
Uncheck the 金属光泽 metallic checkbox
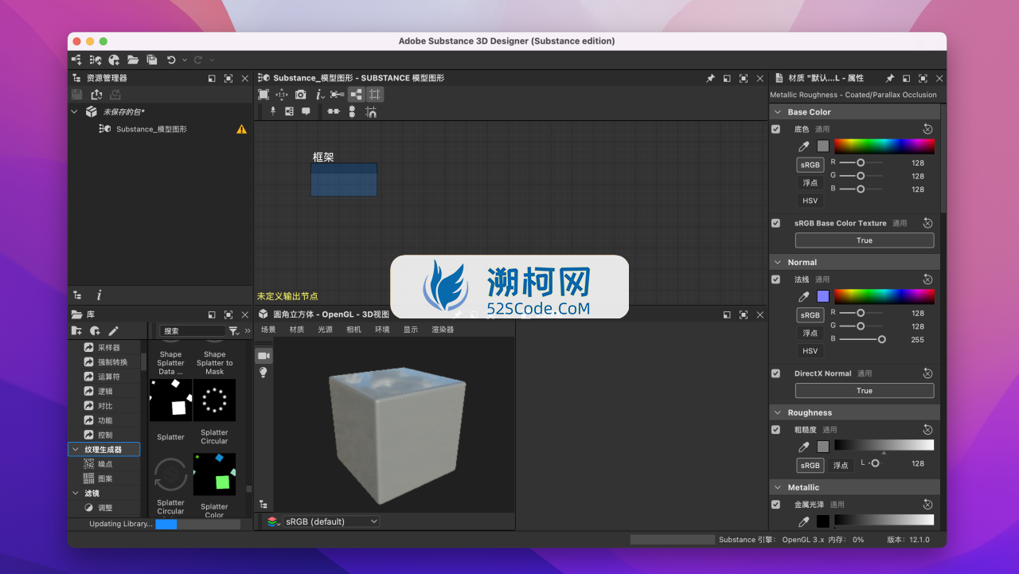tap(776, 504)
